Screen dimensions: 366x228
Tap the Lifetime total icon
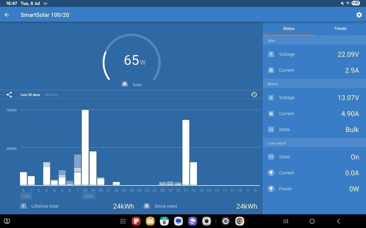[x=23, y=206]
